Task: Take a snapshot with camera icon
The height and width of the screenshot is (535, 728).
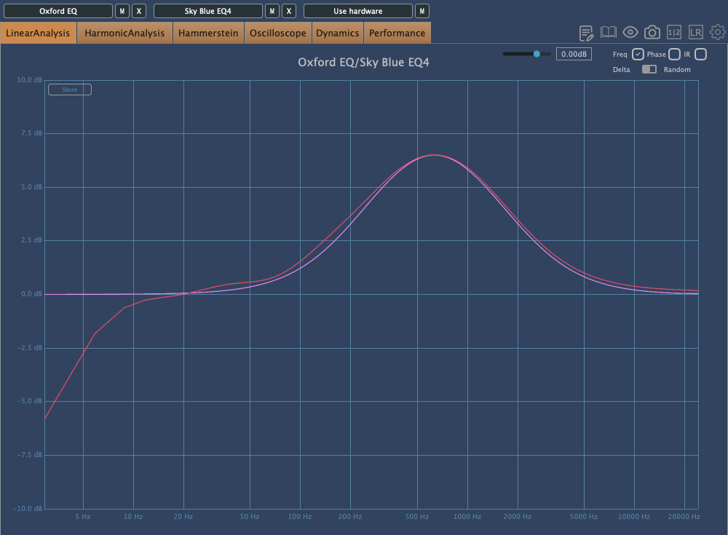Action: point(652,32)
